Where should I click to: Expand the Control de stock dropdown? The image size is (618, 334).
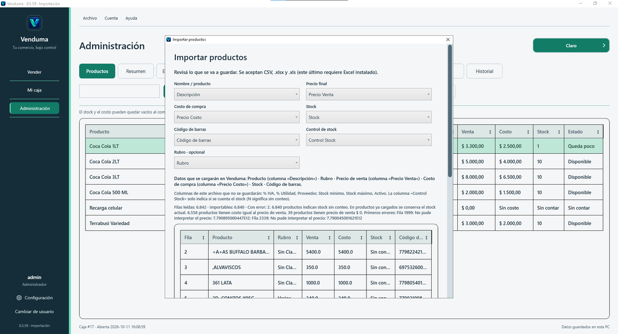point(369,140)
